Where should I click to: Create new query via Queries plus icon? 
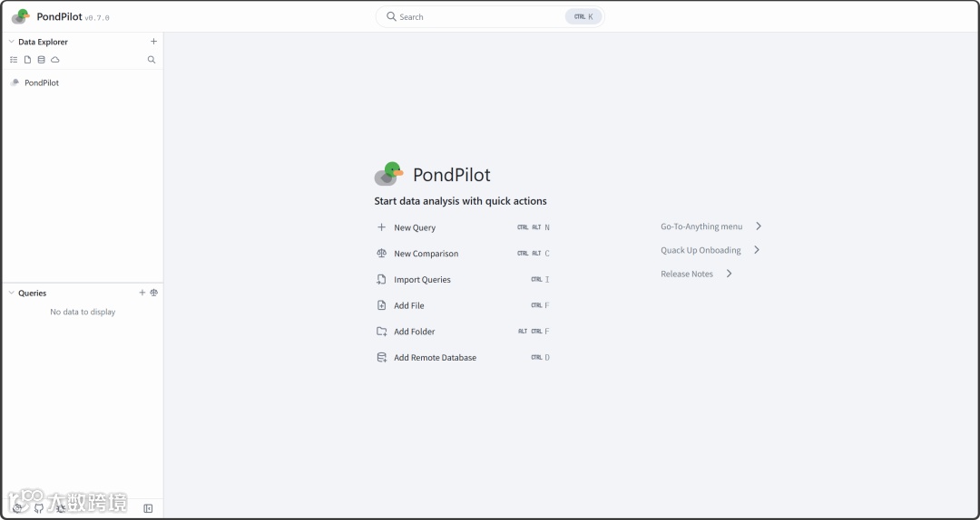pos(142,292)
